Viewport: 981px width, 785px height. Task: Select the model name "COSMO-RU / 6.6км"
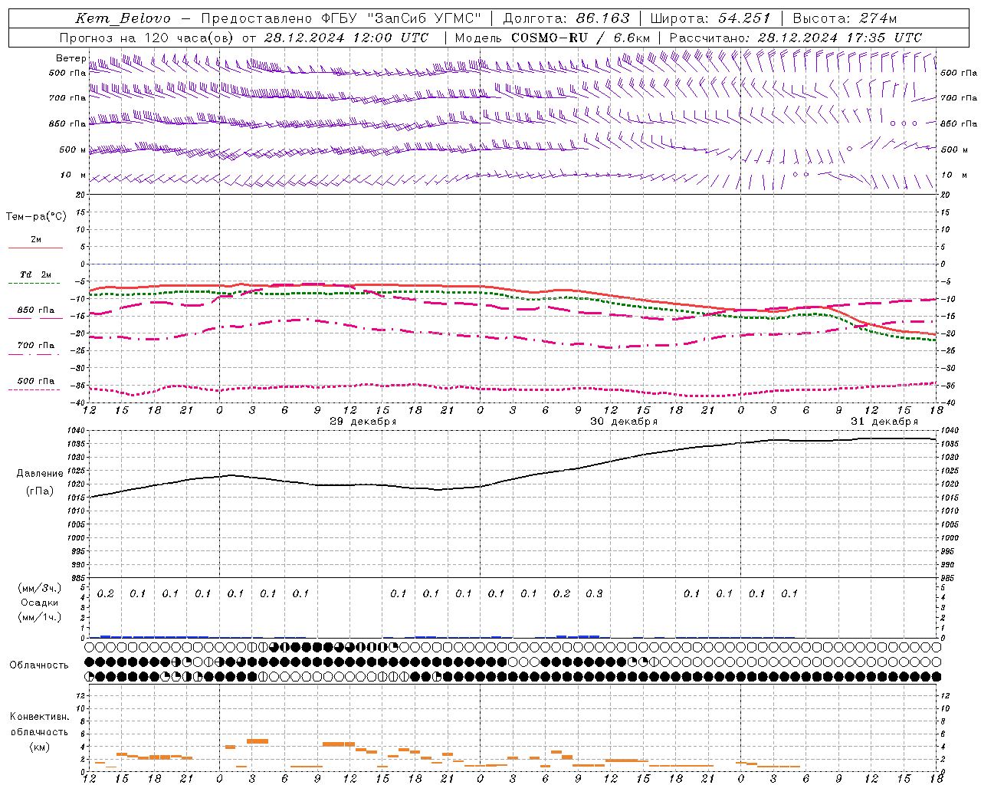coord(580,38)
